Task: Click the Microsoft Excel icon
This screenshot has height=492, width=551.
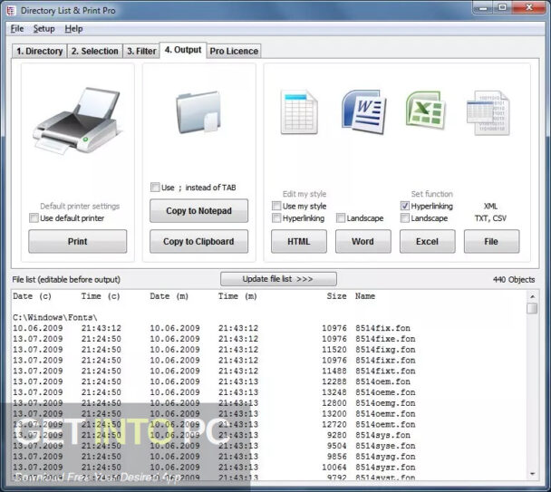Action: coord(426,111)
